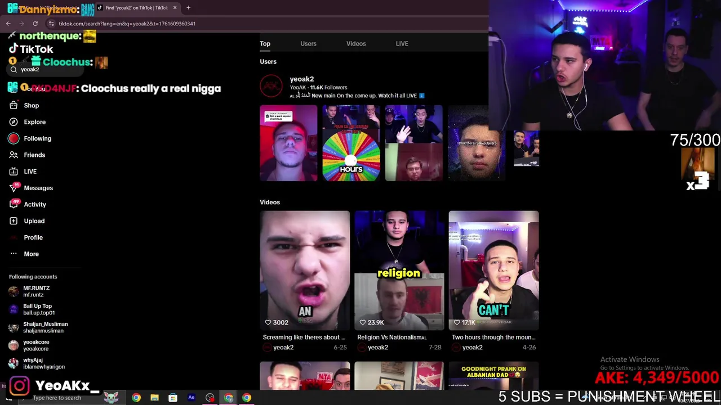Click the Messages icon with badge

(14, 188)
